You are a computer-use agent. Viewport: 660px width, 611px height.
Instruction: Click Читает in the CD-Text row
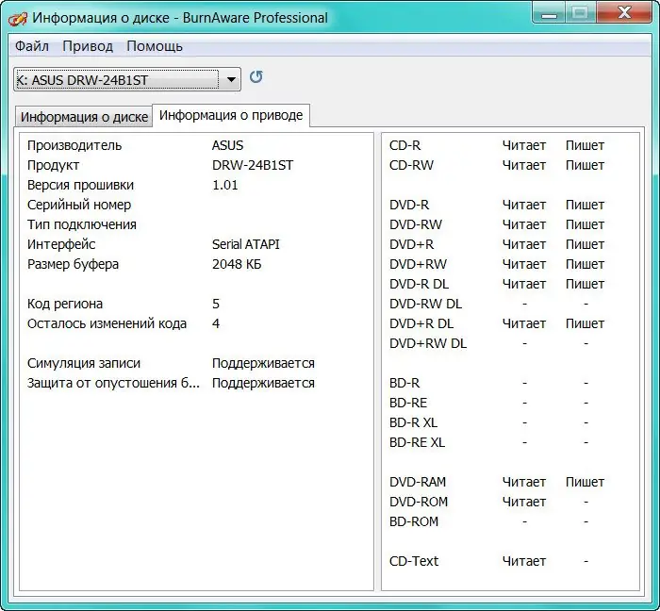pos(524,561)
